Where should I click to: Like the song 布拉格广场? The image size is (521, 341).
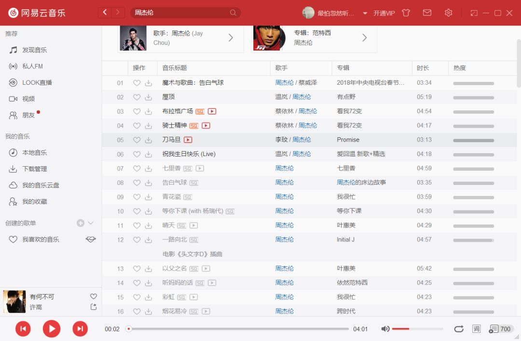[137, 111]
